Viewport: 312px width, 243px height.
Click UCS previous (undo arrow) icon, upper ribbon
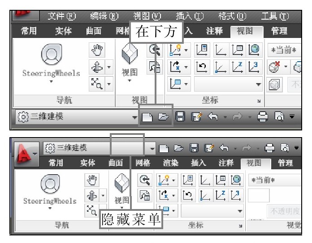tap(202, 67)
